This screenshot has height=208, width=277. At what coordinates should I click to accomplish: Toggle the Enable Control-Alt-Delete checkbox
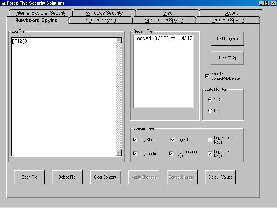[x=207, y=76]
